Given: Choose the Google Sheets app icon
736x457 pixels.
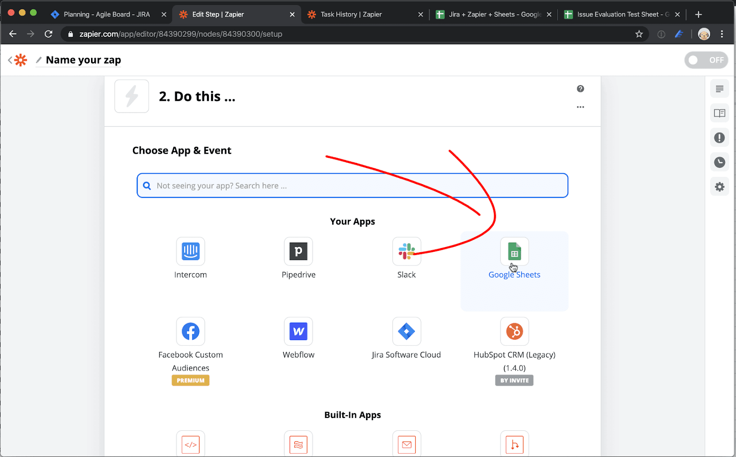Looking at the screenshot, I should point(514,251).
